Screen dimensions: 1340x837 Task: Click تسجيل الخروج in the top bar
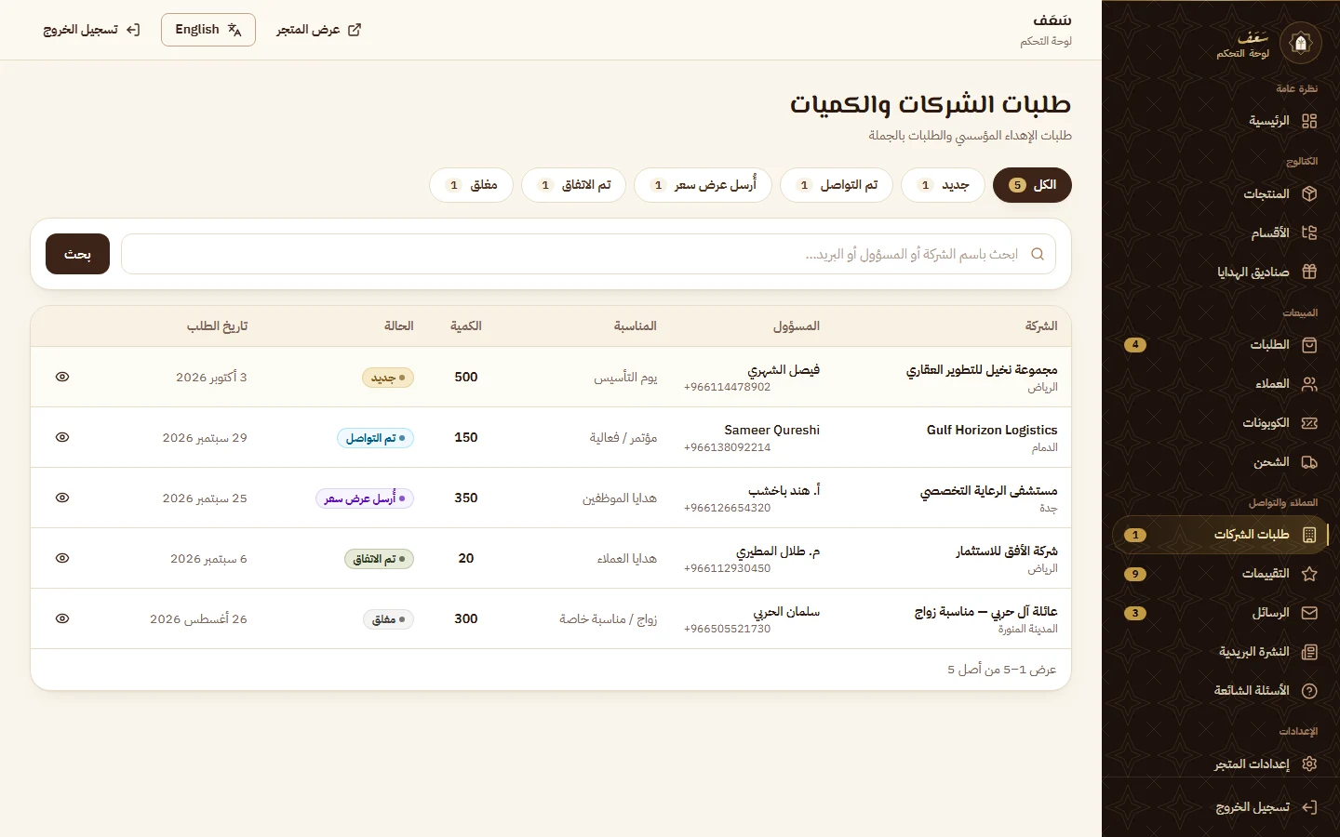(91, 30)
